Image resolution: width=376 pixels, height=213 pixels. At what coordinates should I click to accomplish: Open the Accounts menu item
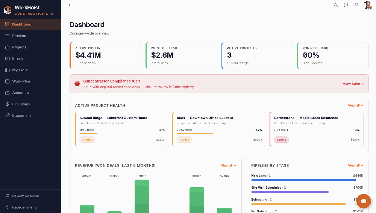(x=31, y=93)
